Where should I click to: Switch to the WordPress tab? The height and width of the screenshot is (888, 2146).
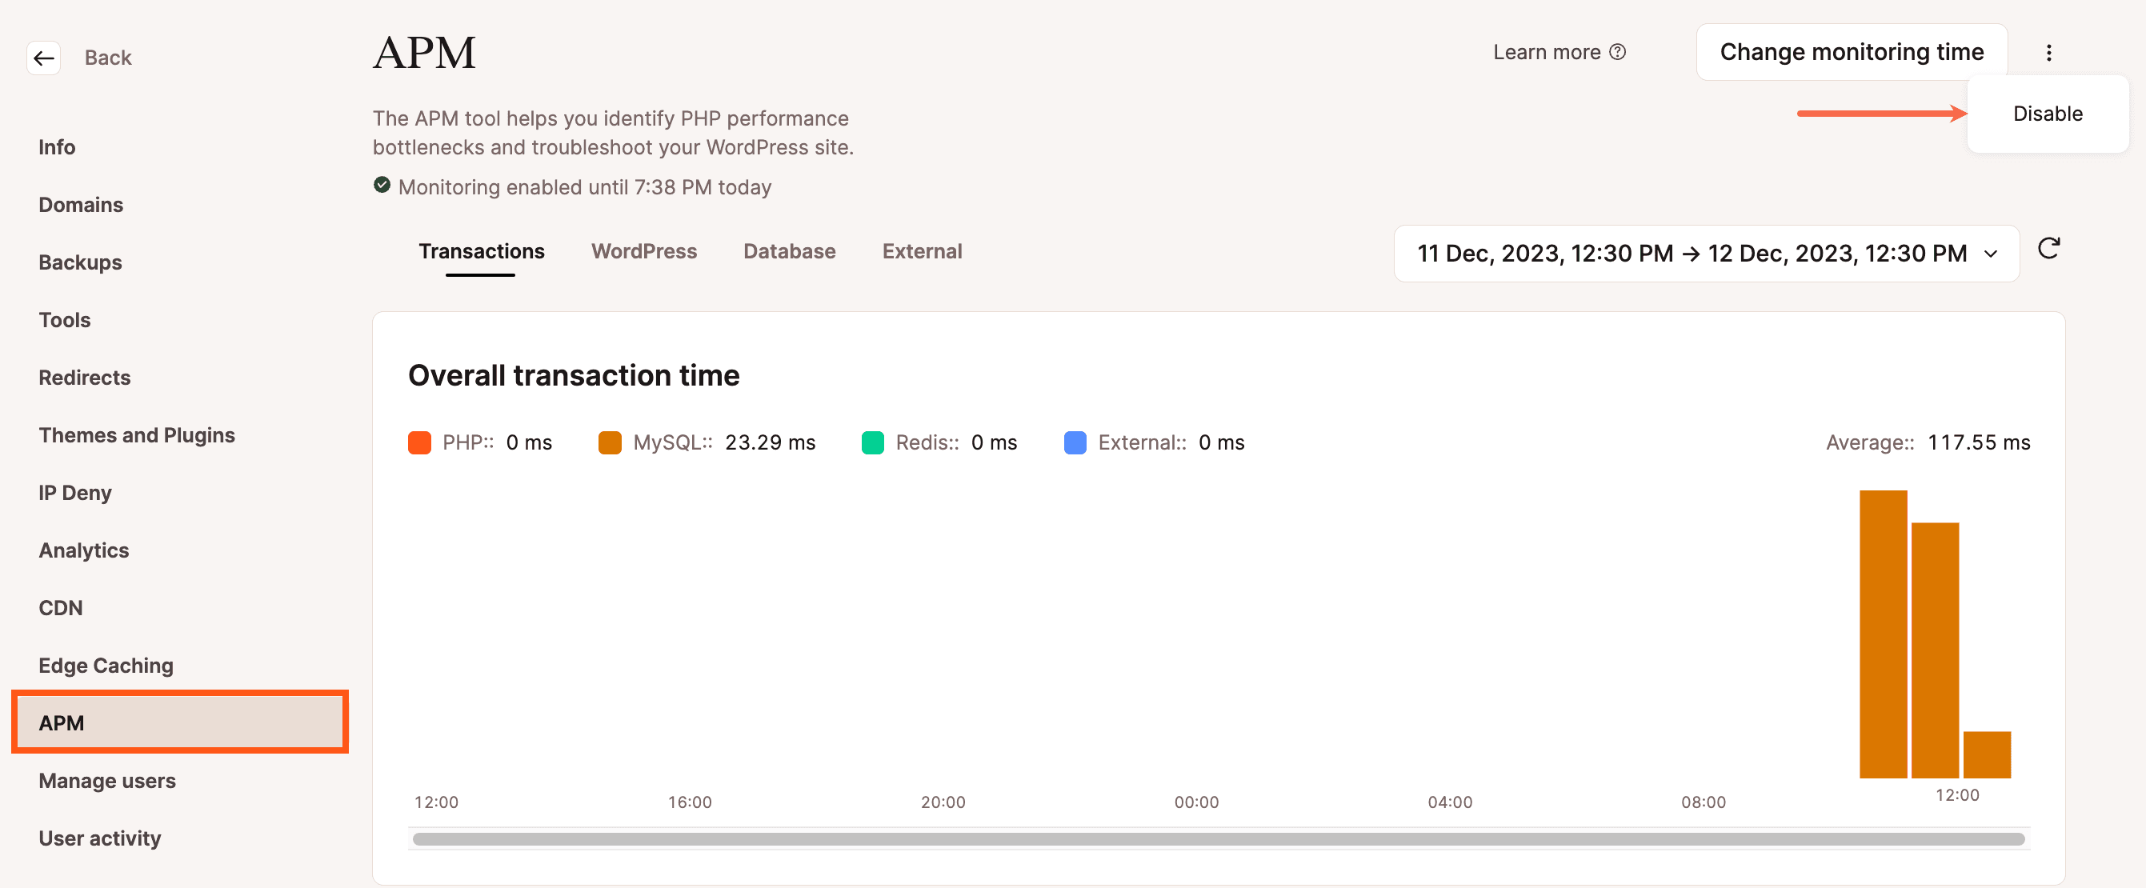(x=643, y=250)
